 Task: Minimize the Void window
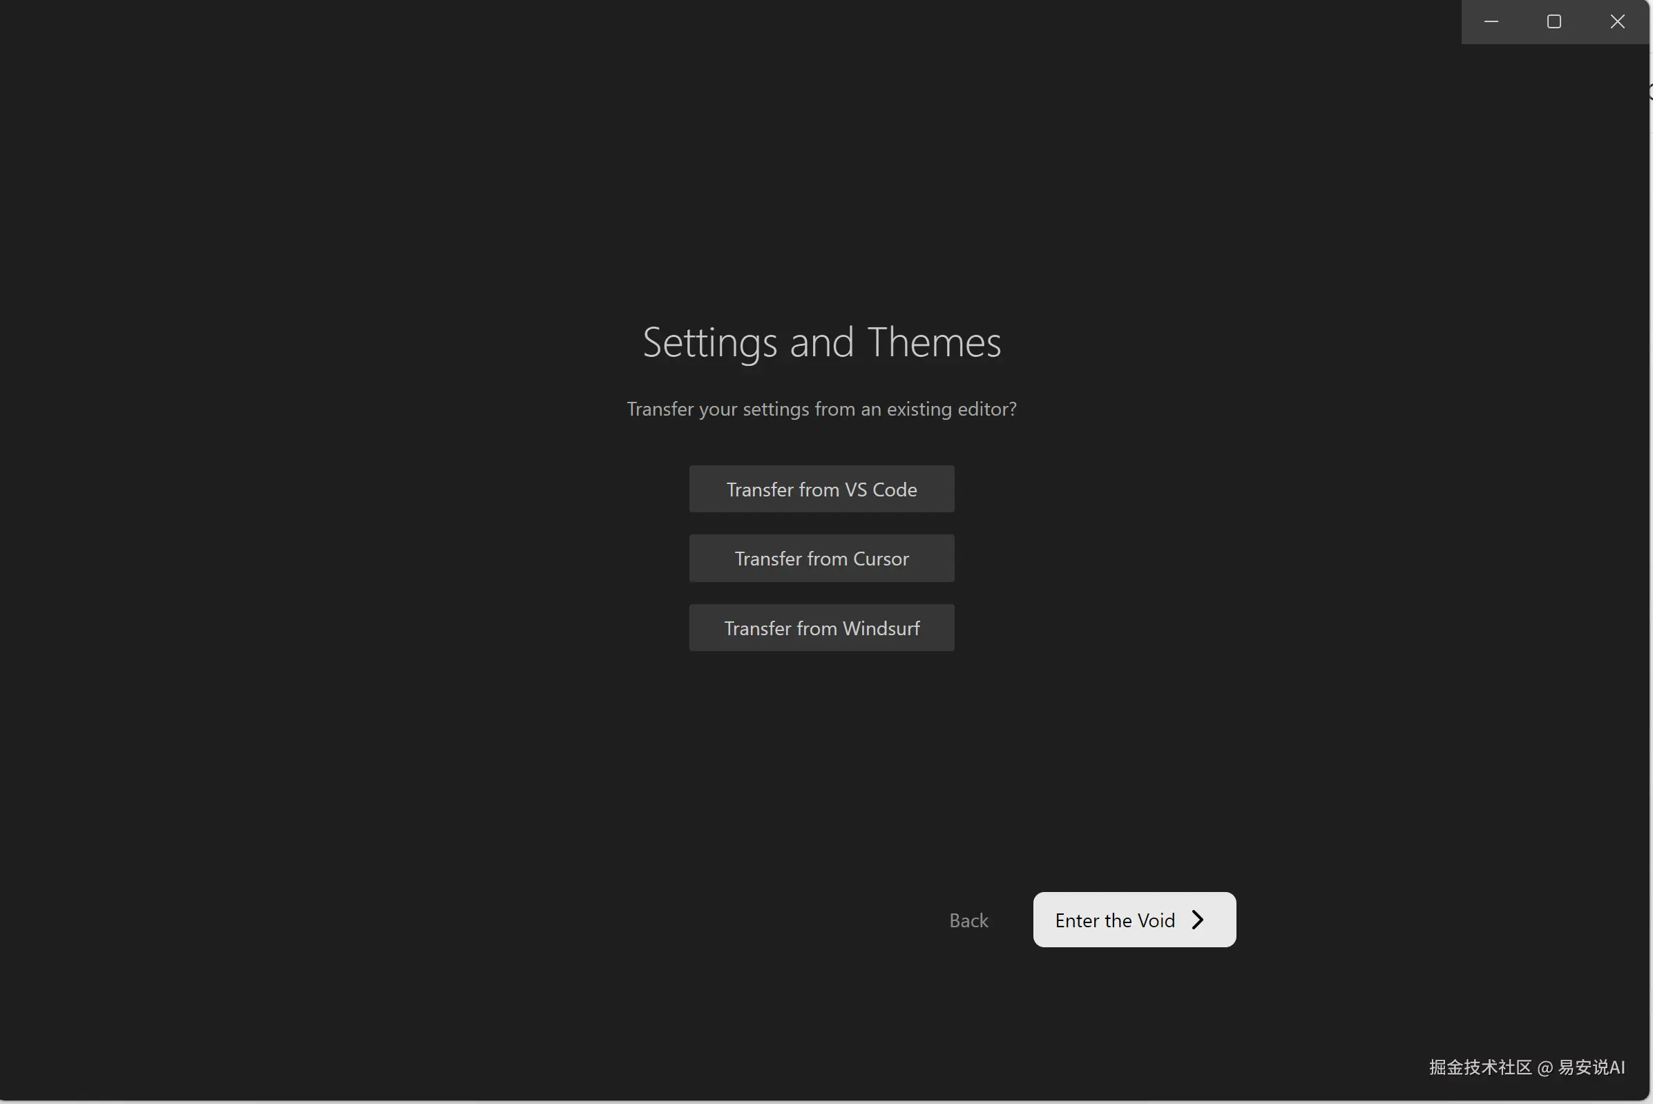point(1491,22)
